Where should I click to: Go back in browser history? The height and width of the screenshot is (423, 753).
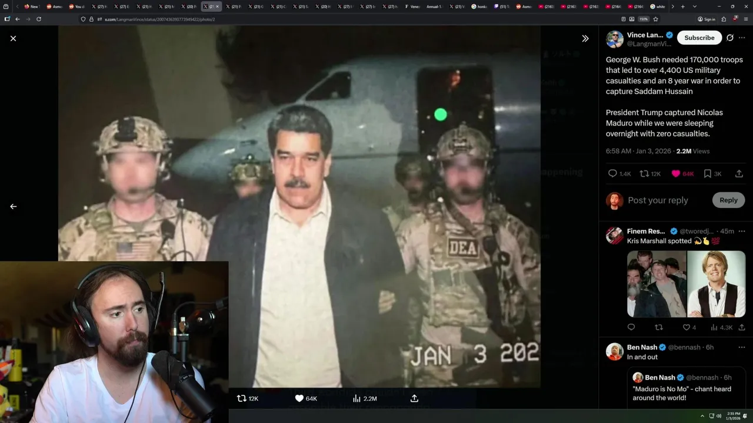click(x=18, y=19)
